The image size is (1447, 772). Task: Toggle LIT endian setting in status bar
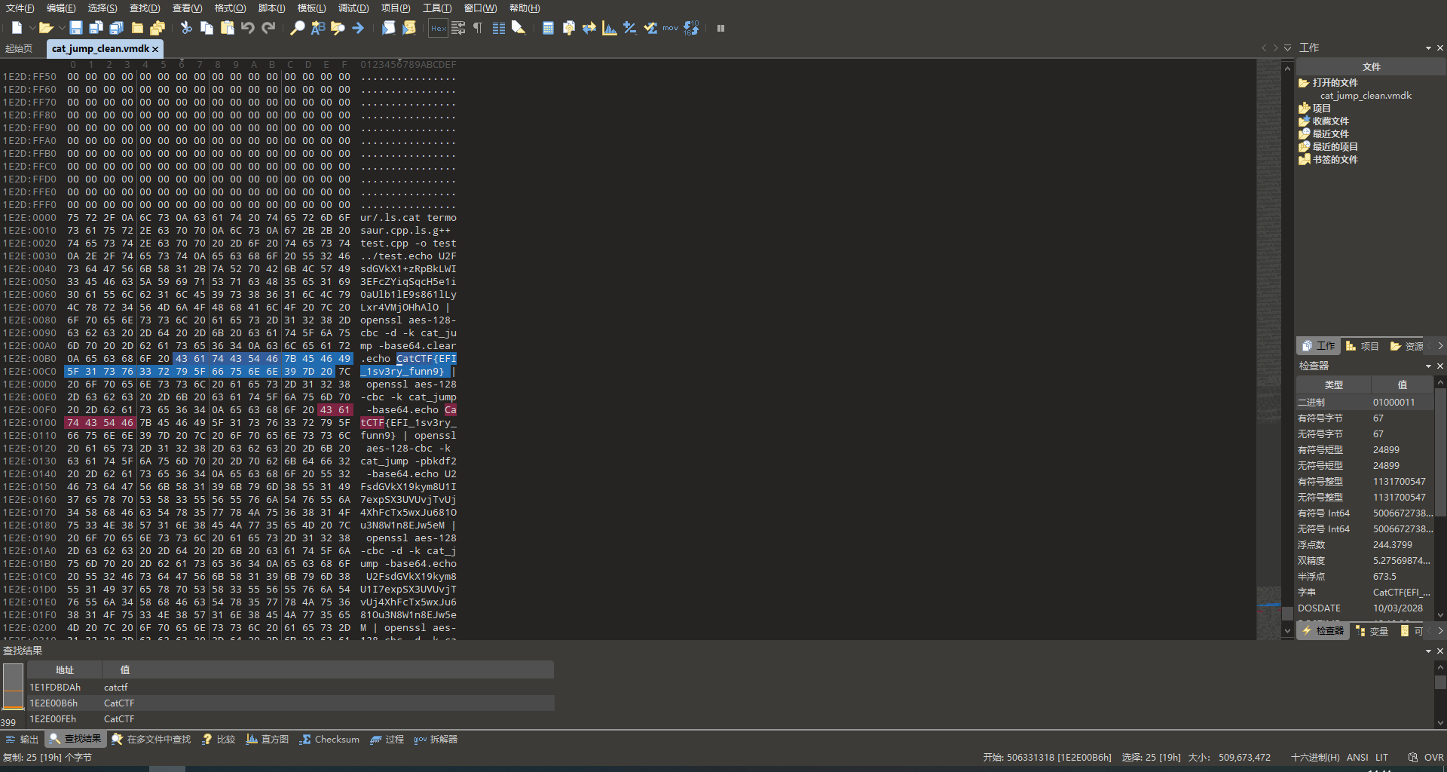1381,757
